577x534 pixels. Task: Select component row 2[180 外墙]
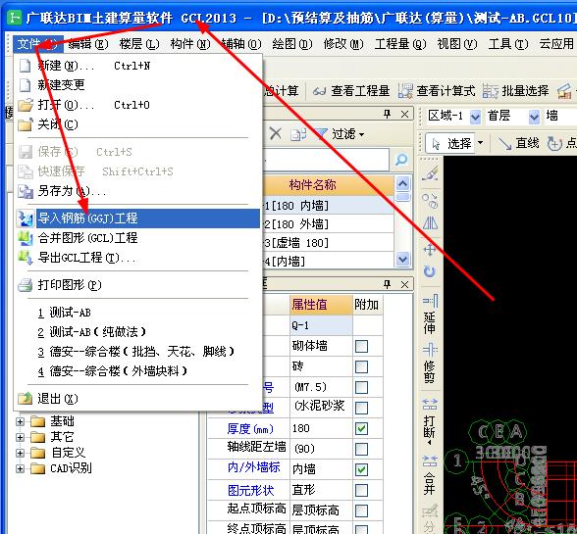[328, 224]
